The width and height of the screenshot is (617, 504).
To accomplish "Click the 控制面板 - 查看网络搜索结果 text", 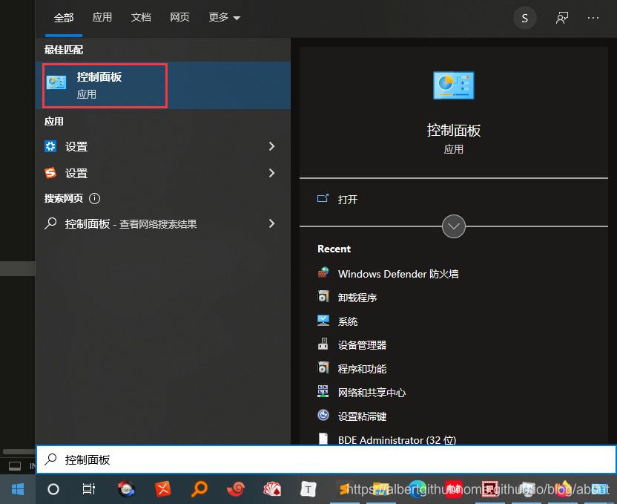I will click(131, 224).
